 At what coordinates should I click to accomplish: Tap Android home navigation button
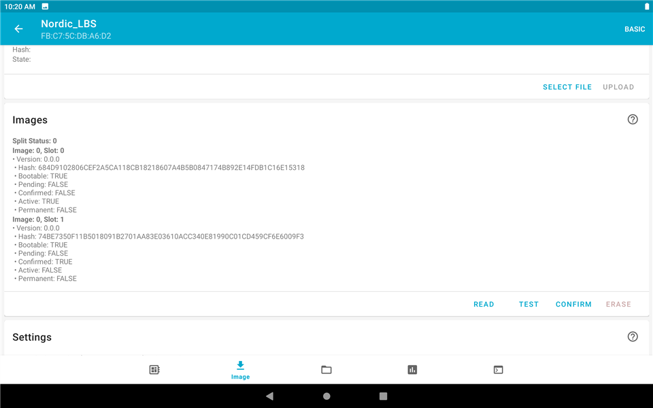click(326, 396)
